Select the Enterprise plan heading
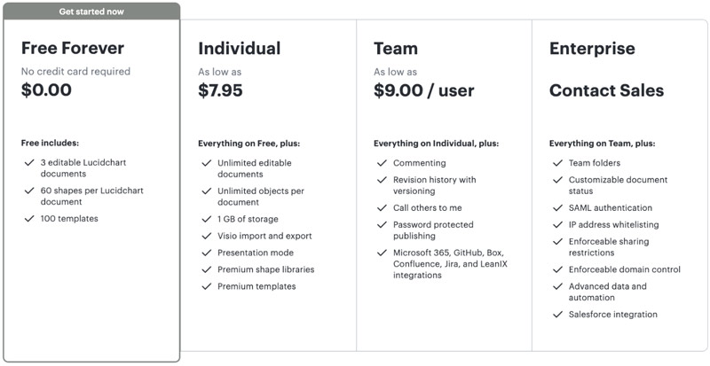The height and width of the screenshot is (366, 710). pyautogui.click(x=592, y=49)
